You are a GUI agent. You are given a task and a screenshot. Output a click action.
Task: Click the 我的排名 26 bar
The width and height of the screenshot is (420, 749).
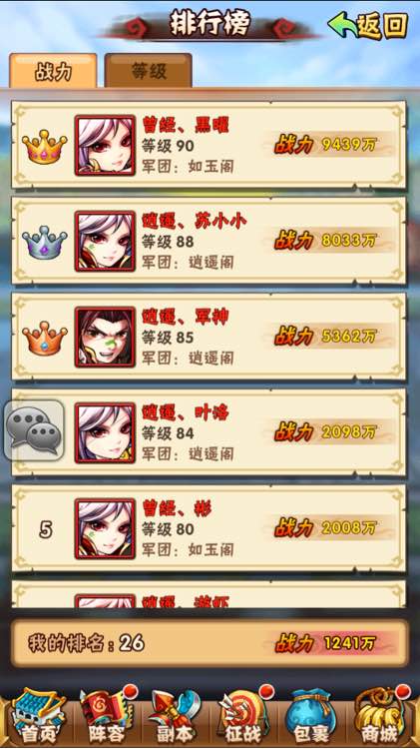coord(210,643)
